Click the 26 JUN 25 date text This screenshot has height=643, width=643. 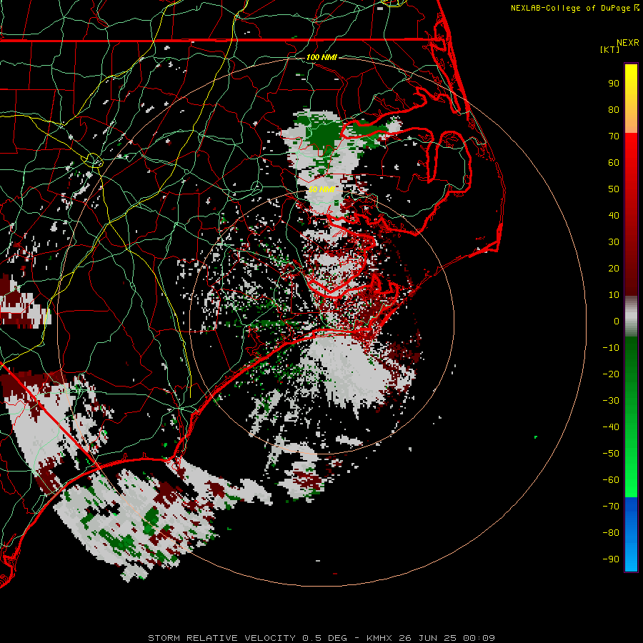427,638
